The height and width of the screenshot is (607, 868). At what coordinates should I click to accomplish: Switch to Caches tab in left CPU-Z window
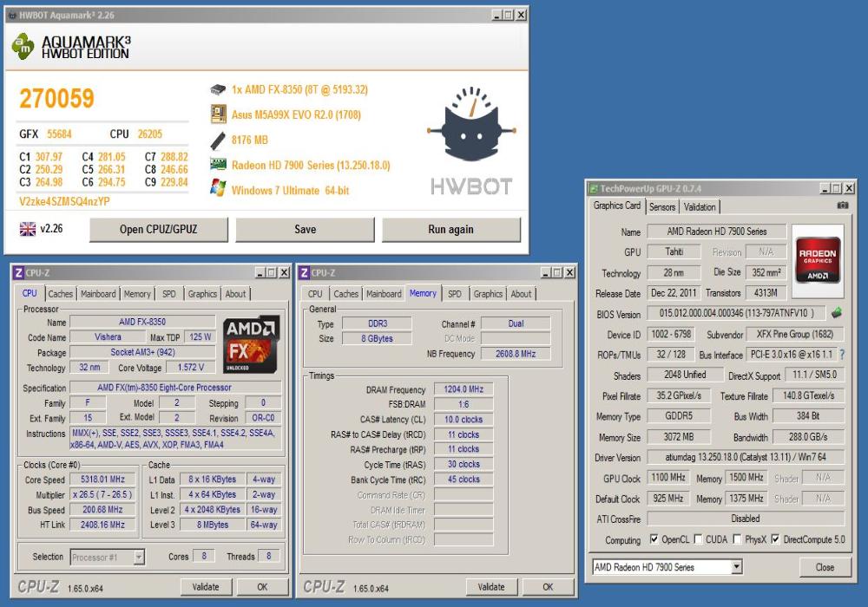point(61,294)
